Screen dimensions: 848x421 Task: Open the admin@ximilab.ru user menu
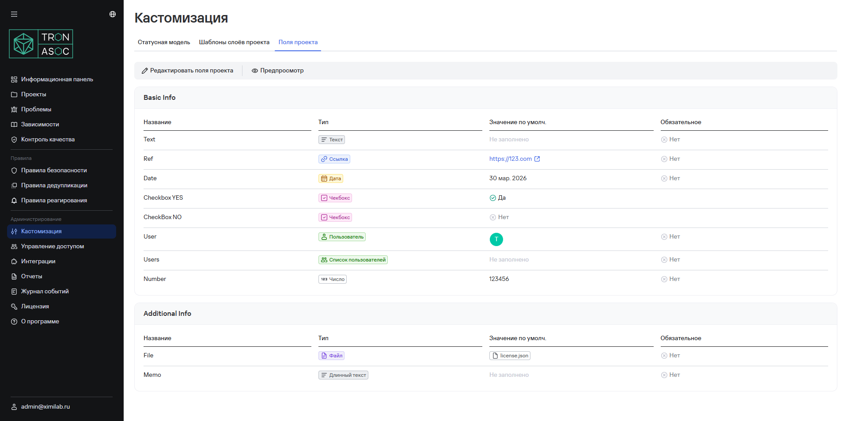(x=45, y=407)
